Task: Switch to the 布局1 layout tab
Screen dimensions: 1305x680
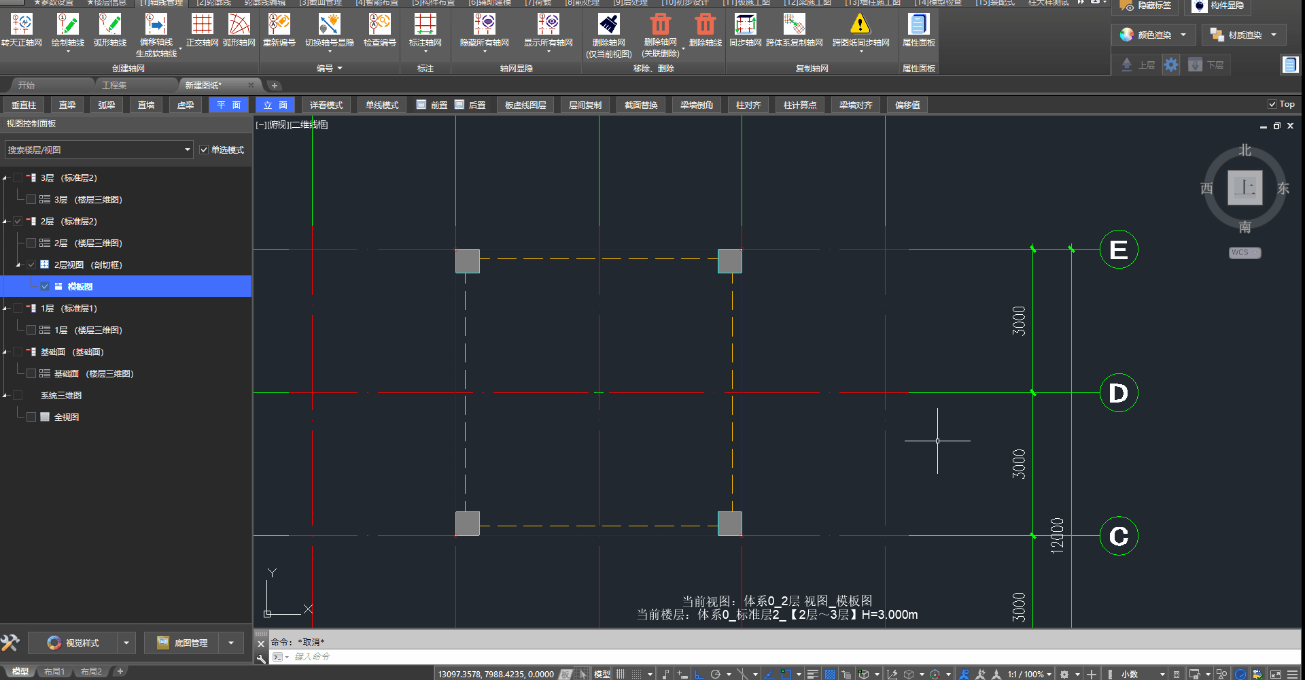Action: (x=54, y=672)
